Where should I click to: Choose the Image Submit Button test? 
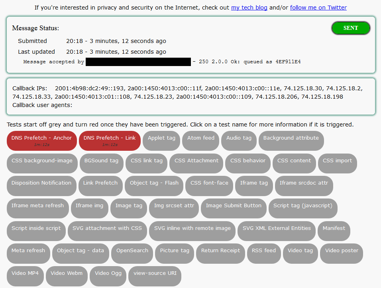click(x=234, y=208)
